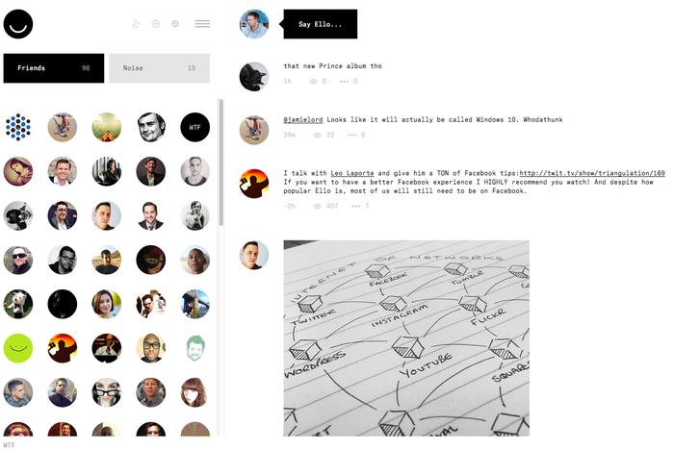Open the settings gear icon

pyautogui.click(x=175, y=24)
